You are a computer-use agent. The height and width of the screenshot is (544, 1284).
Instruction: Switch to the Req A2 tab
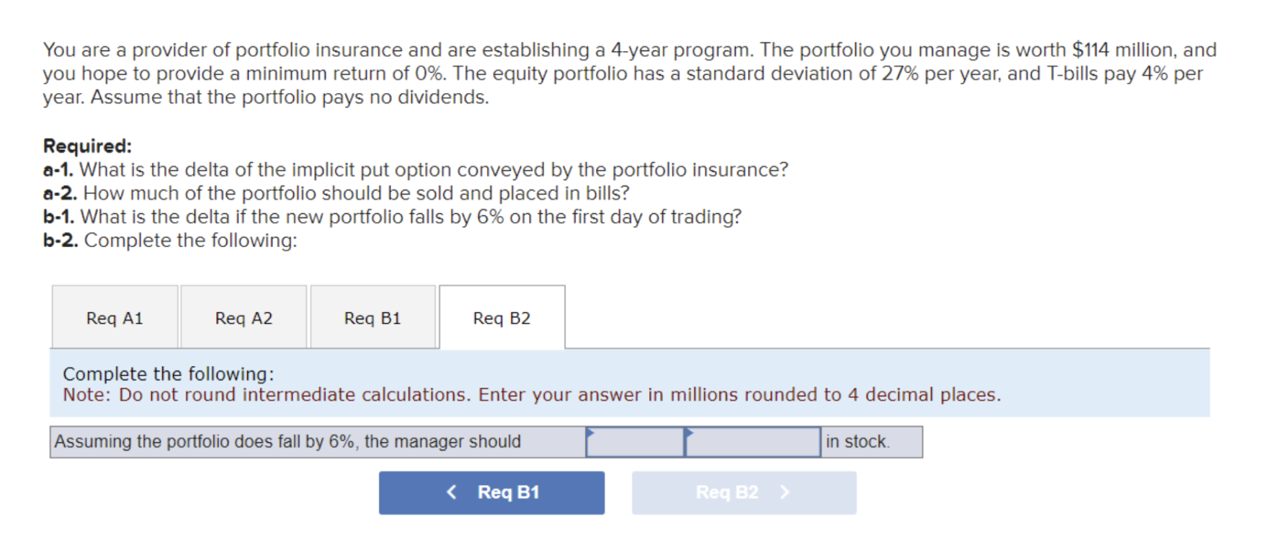[244, 317]
